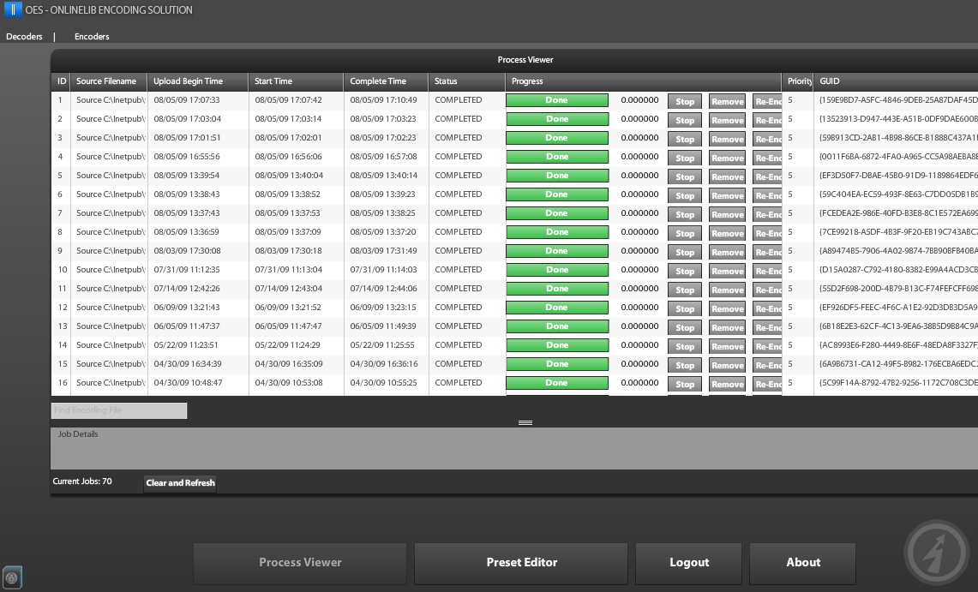Switch to Process Viewer
Image resolution: width=978 pixels, height=592 pixels.
coord(300,563)
